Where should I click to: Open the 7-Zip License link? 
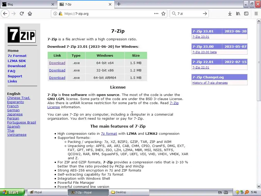pos(174,103)
